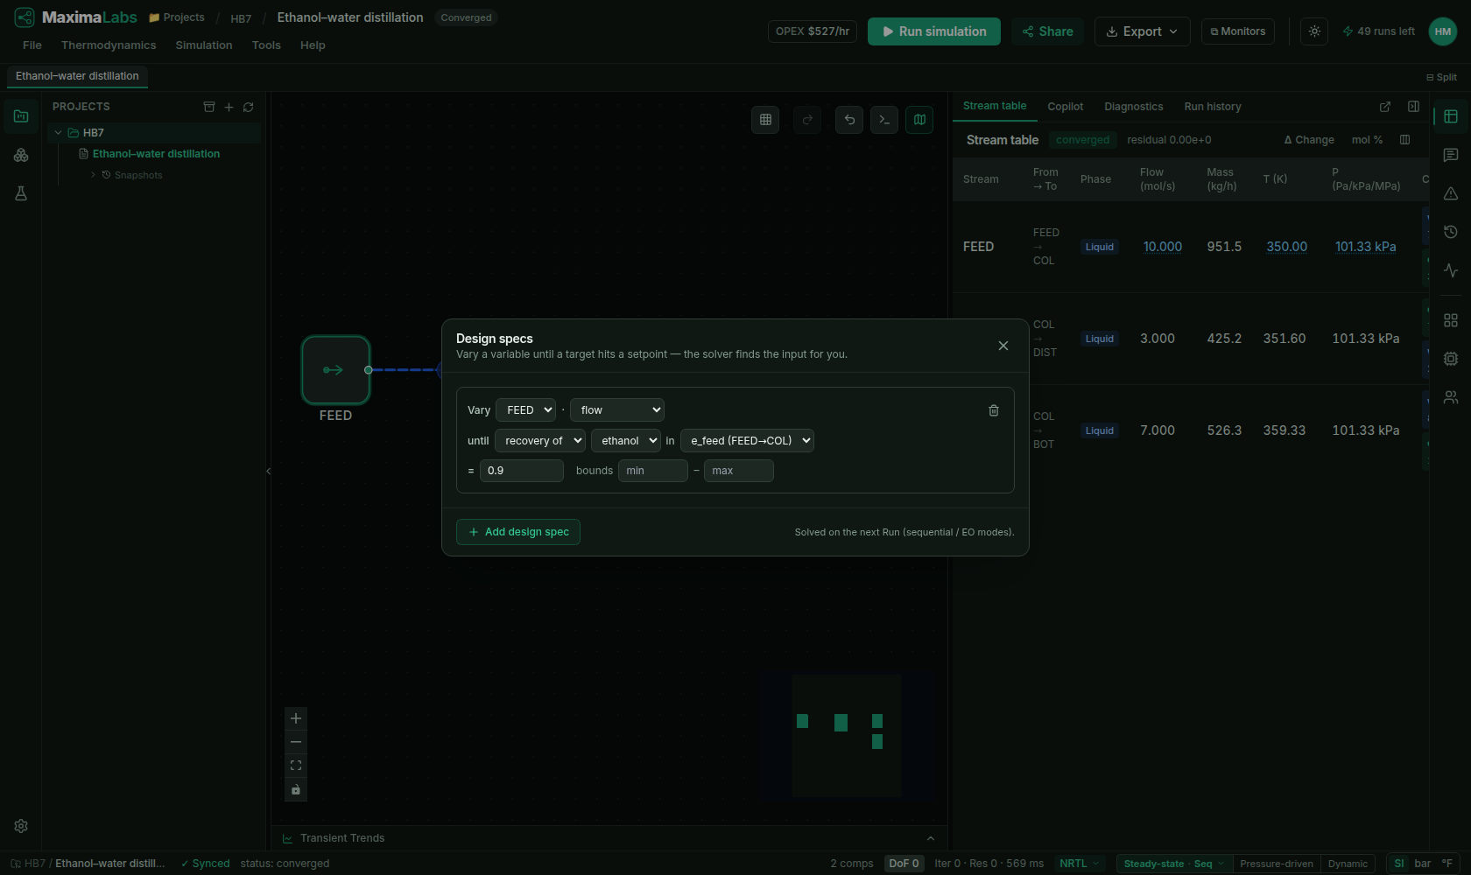
Task: Zoom out of the canvas with minus
Action: coord(296,742)
